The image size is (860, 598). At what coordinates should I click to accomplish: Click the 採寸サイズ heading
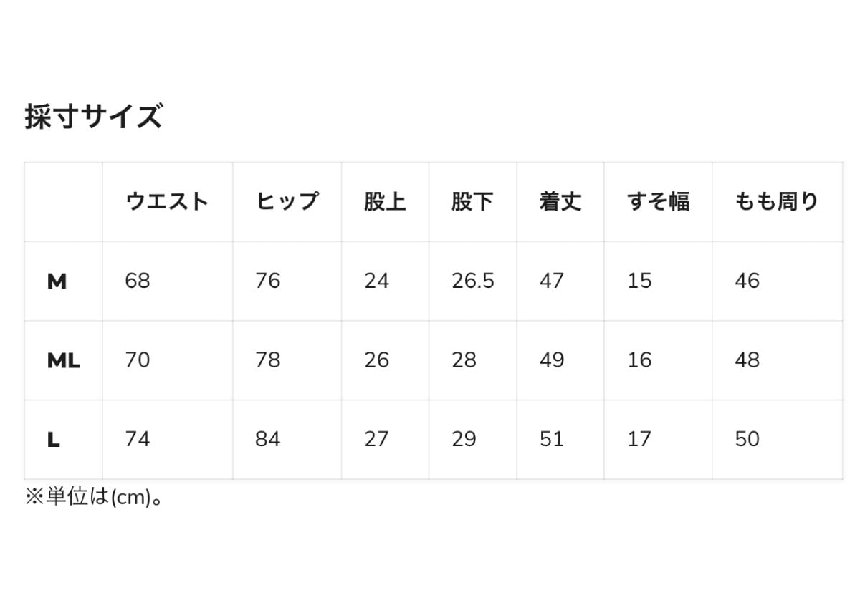coord(93,116)
